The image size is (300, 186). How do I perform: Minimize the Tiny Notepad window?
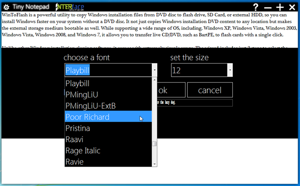(268, 8)
